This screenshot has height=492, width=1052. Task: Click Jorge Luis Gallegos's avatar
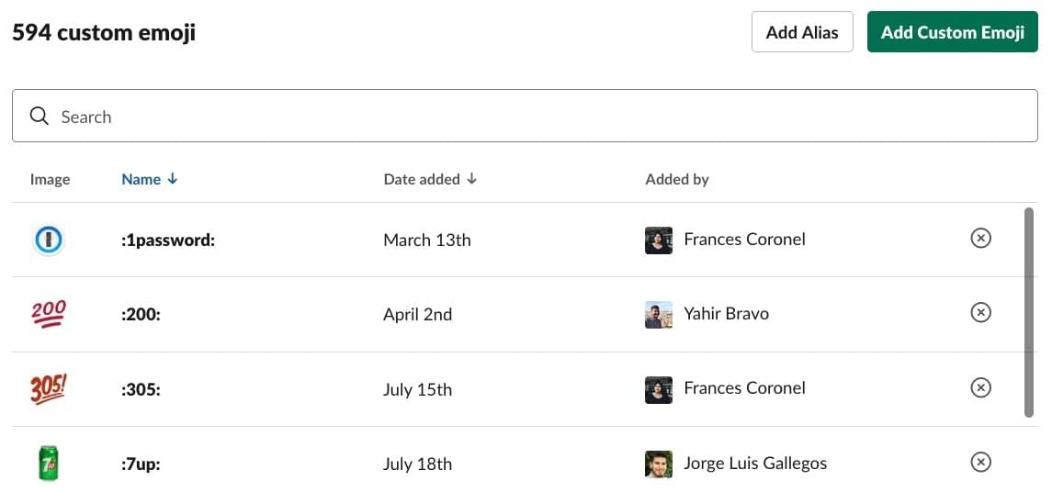coord(659,464)
